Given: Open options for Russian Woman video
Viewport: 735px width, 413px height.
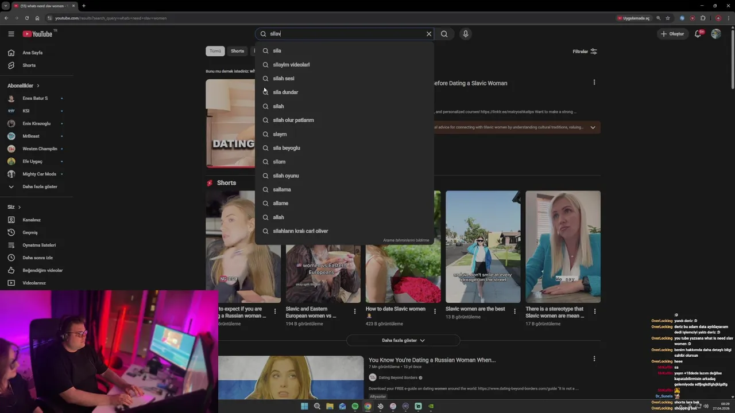Looking at the screenshot, I should pyautogui.click(x=594, y=359).
